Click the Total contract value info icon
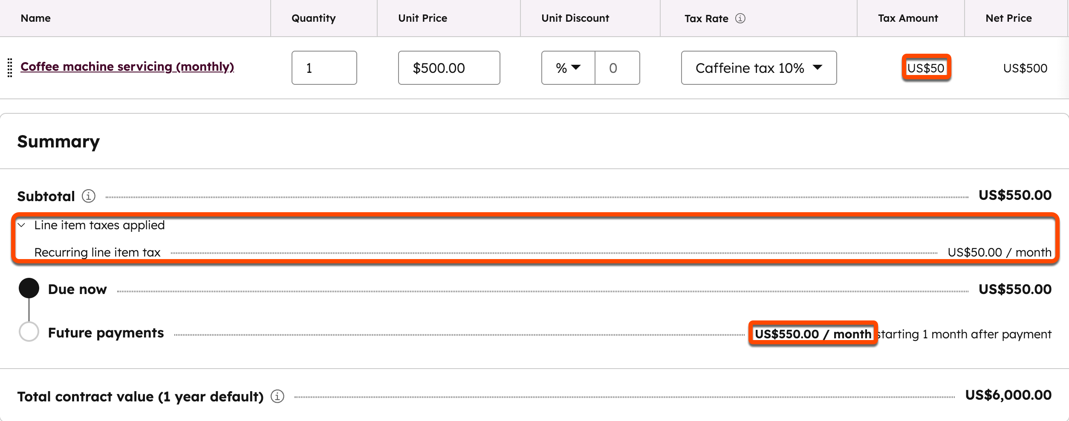This screenshot has height=421, width=1069. [x=277, y=396]
